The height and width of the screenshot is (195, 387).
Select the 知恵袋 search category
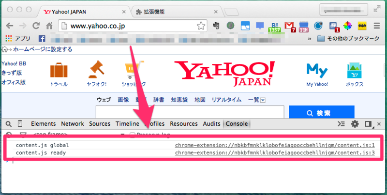(179, 100)
